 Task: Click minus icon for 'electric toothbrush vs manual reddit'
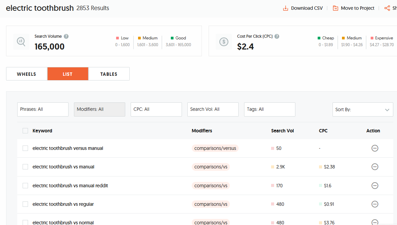[x=375, y=186]
